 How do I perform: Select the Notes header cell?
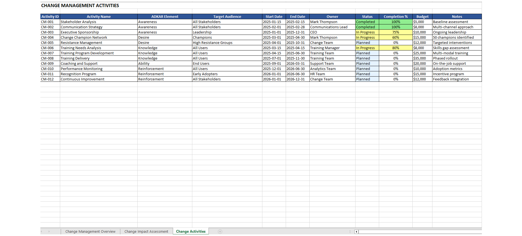(457, 17)
